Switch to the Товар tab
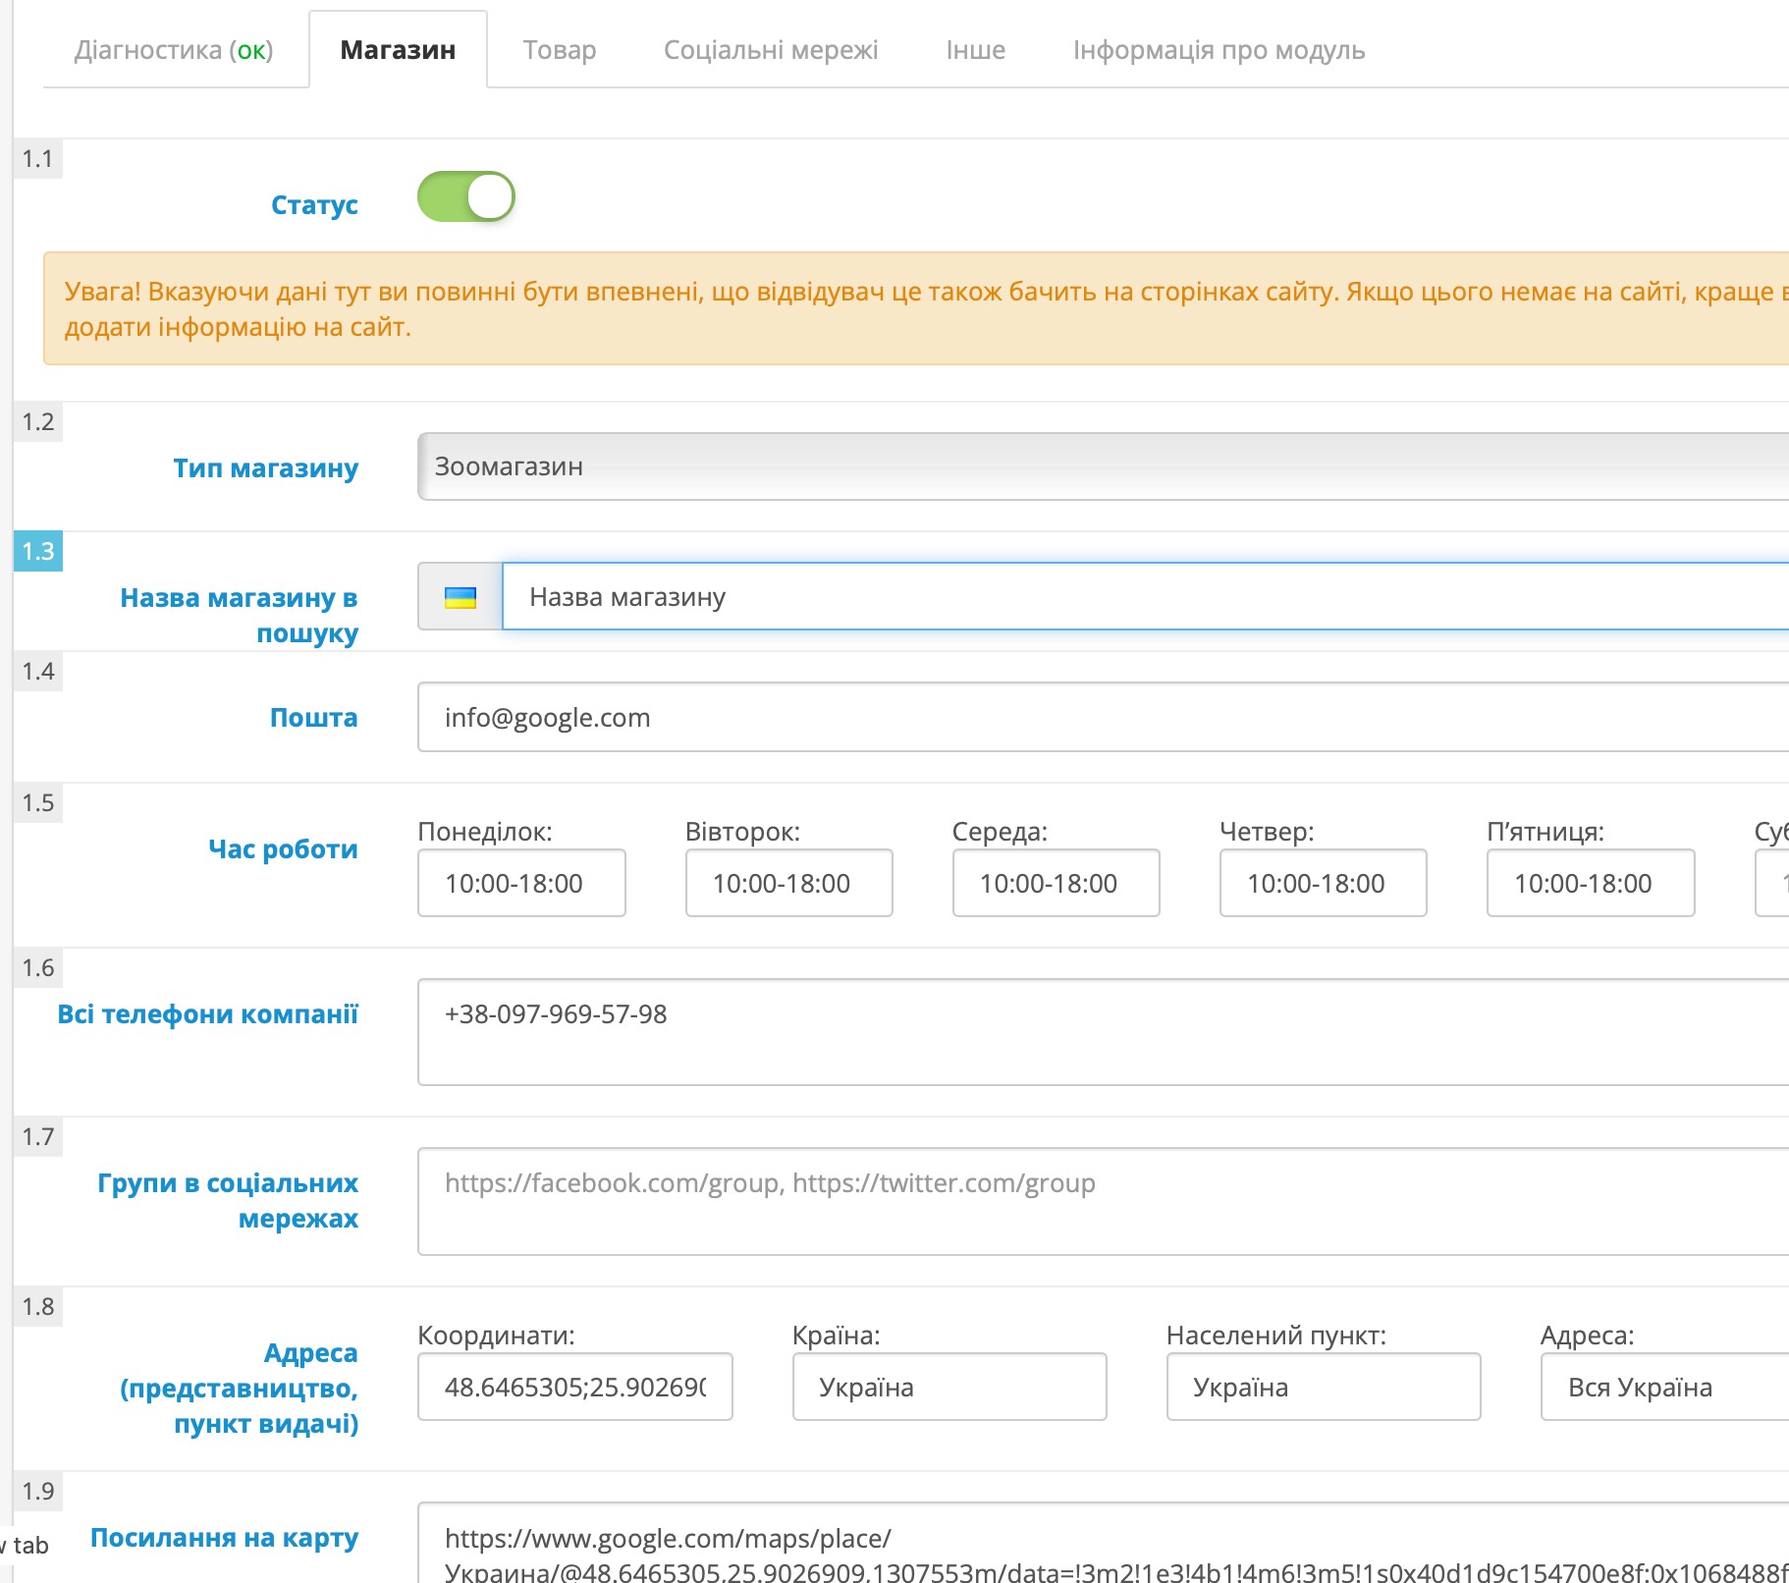 click(x=560, y=50)
